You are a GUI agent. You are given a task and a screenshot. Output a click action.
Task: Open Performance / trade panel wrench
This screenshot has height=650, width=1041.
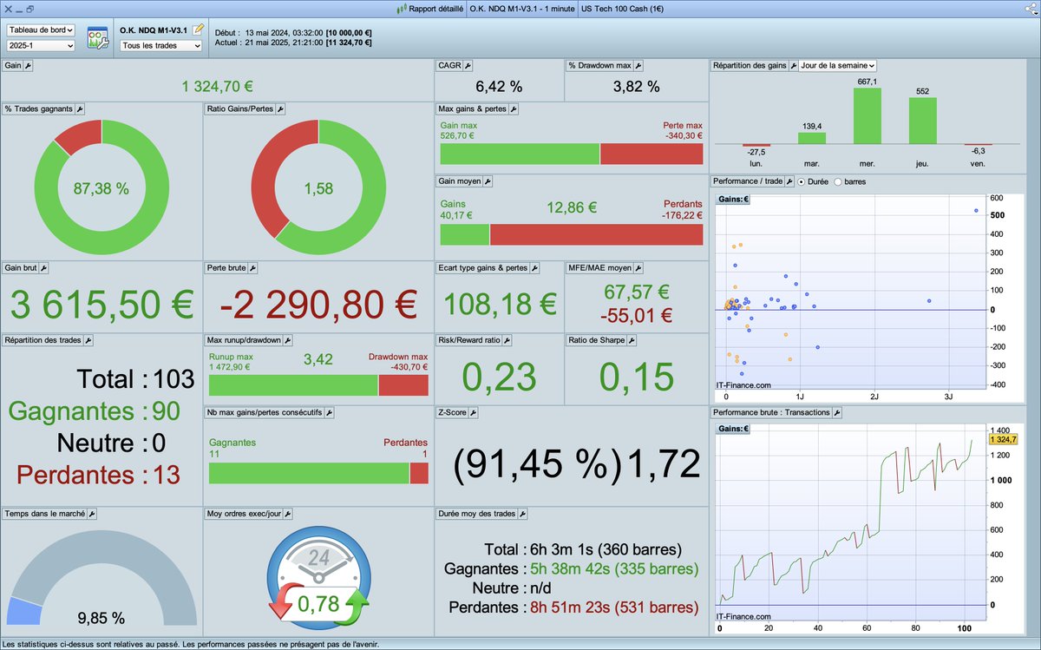790,181
